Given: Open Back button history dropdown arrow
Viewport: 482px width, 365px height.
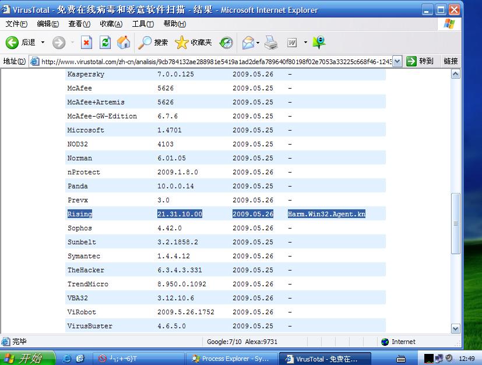Looking at the screenshot, I should click(43, 43).
